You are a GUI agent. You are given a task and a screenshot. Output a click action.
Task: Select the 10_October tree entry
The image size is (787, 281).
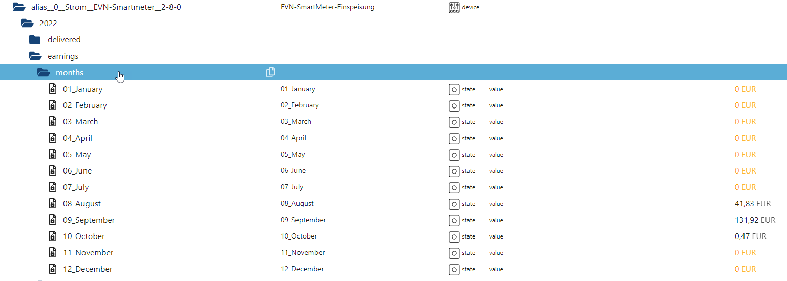84,236
